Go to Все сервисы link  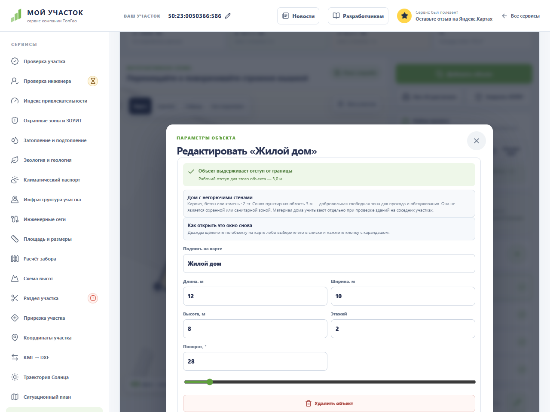click(520, 16)
